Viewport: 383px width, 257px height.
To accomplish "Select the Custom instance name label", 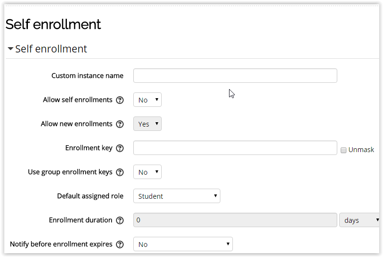I will [x=87, y=76].
